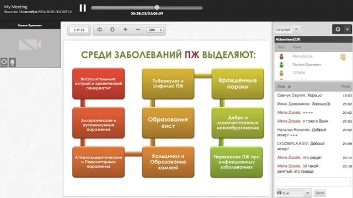Click the chat message 'Савчук Сергей: Хорошо'
This screenshot has width=353, height=198.
[299, 95]
